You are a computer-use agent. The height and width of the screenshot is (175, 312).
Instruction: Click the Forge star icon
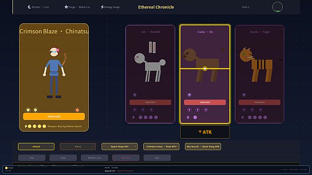tap(66, 7)
